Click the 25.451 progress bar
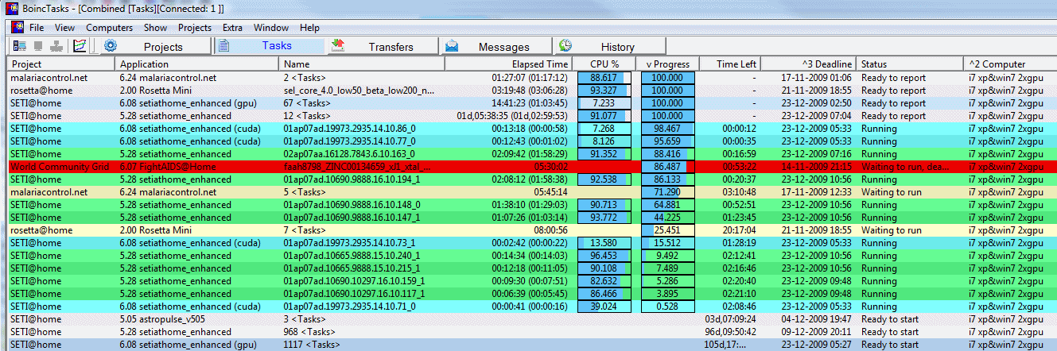The width and height of the screenshot is (1057, 351). pos(667,230)
